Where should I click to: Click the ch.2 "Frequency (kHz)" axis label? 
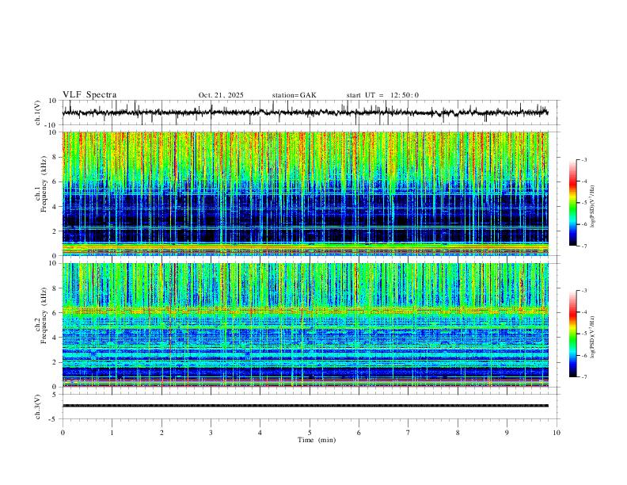44,315
